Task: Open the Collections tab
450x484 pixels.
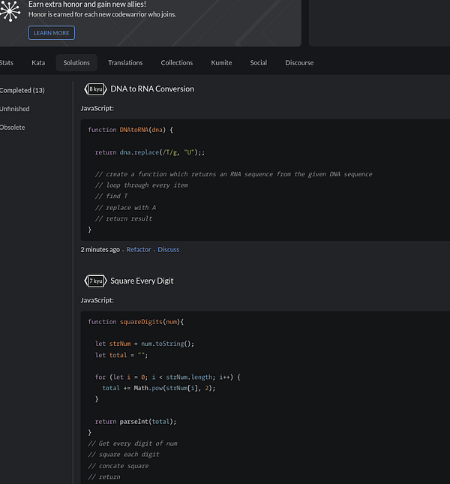Action: tap(177, 63)
